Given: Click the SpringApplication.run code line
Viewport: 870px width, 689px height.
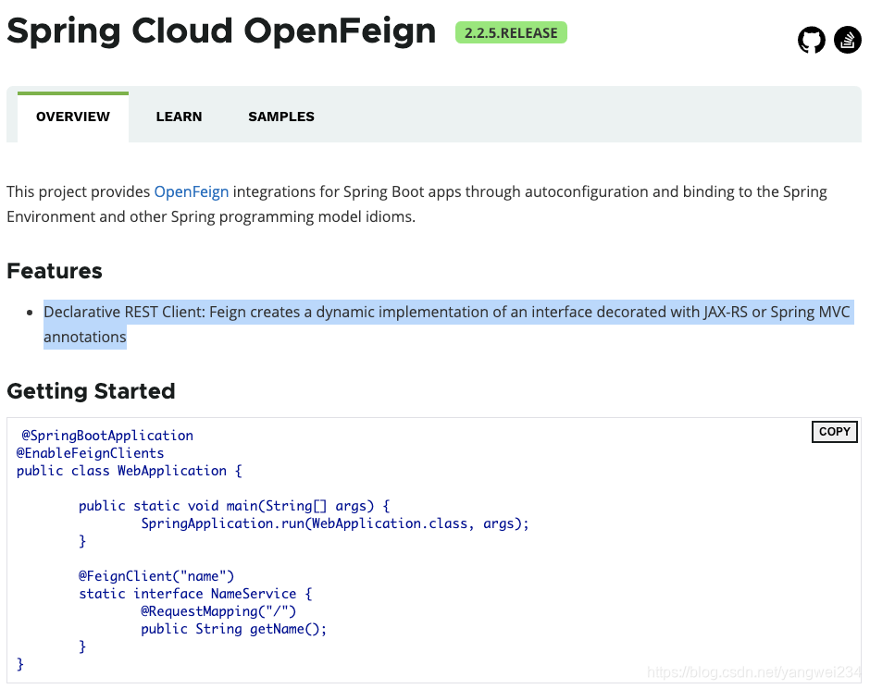Looking at the screenshot, I should tap(335, 523).
